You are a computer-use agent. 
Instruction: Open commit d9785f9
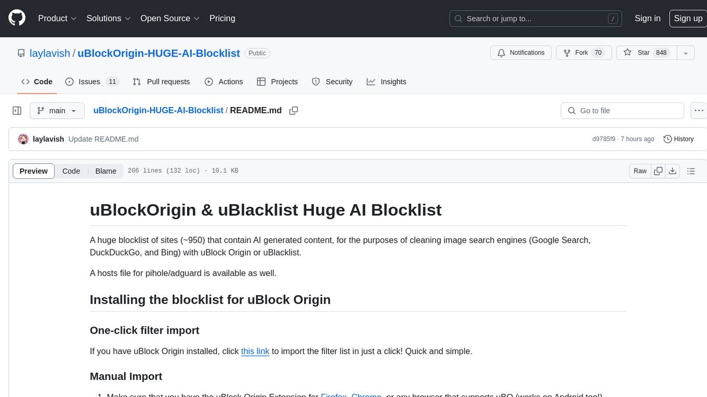[604, 139]
